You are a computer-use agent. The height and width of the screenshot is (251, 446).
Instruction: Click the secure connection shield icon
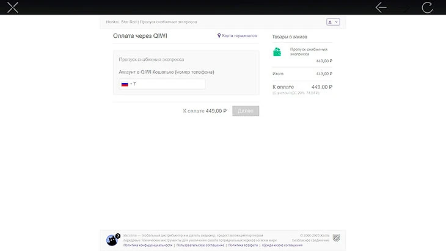pos(336,238)
